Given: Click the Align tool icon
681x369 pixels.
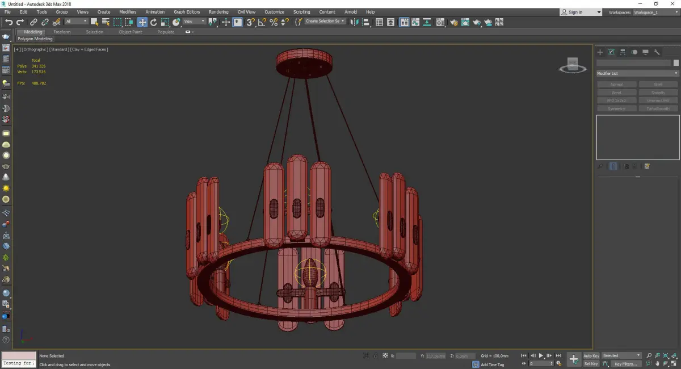Looking at the screenshot, I should click(x=365, y=22).
